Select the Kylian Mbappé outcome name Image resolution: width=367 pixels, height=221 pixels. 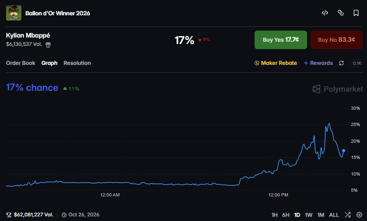point(28,36)
